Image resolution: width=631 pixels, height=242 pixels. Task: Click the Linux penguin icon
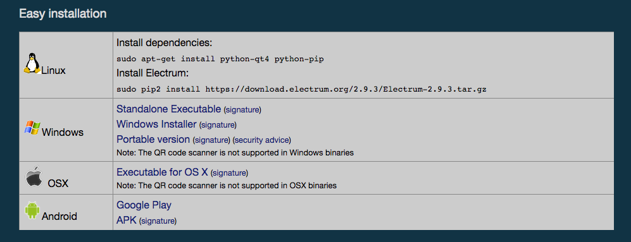(32, 64)
